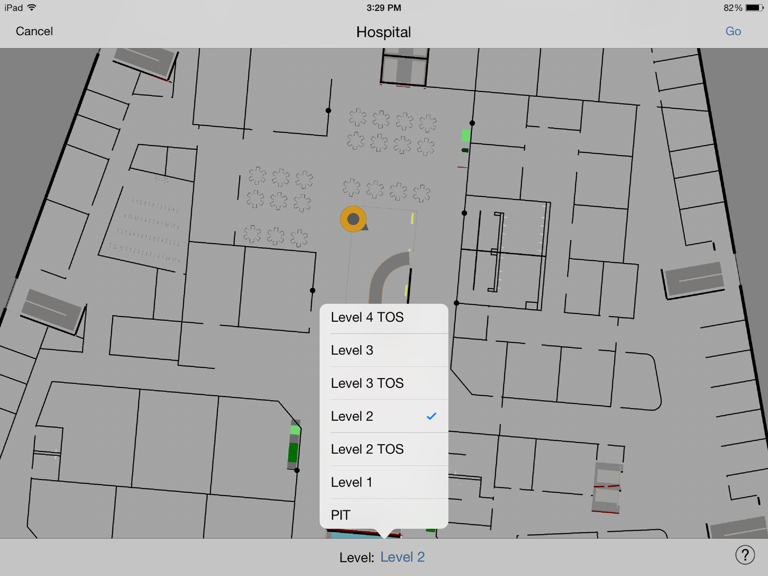
Task: Select Level 3 TOS menu entry
Action: (x=367, y=383)
